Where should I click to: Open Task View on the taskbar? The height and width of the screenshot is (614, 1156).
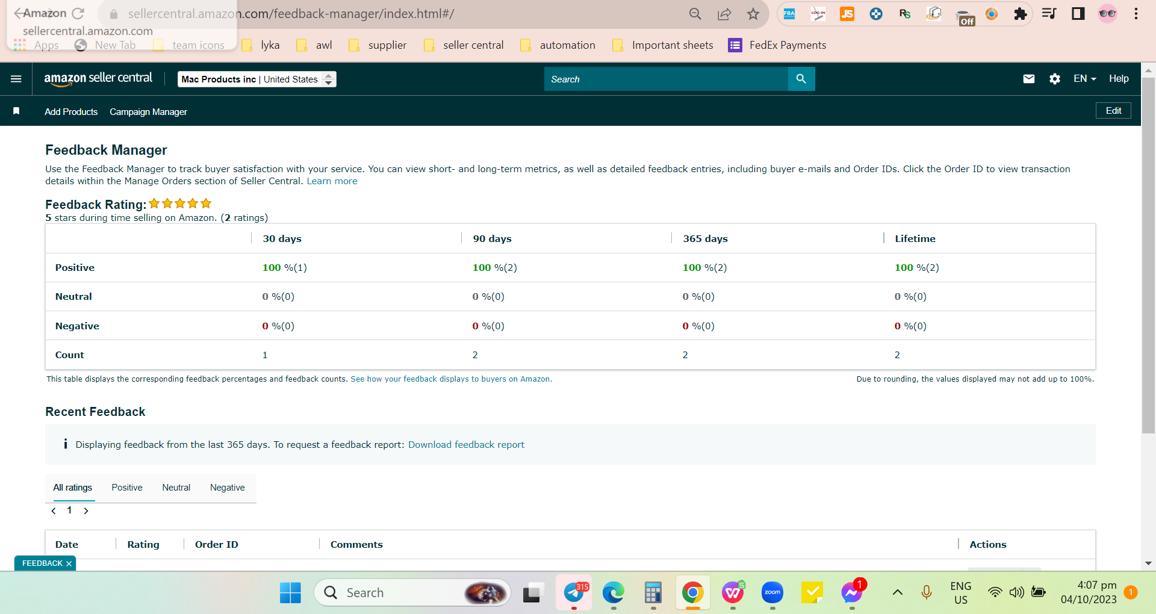click(x=533, y=593)
